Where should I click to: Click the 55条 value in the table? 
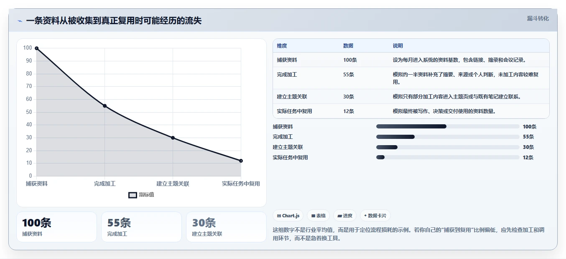(x=349, y=75)
